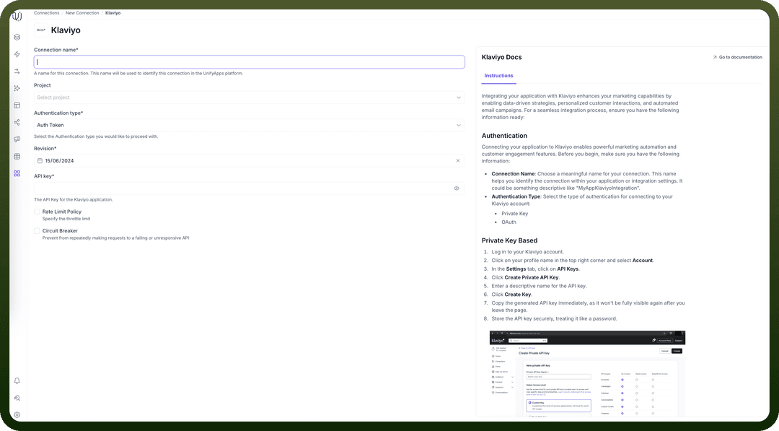Open notifications bell icon
Screen dimensions: 779x431
point(17,380)
